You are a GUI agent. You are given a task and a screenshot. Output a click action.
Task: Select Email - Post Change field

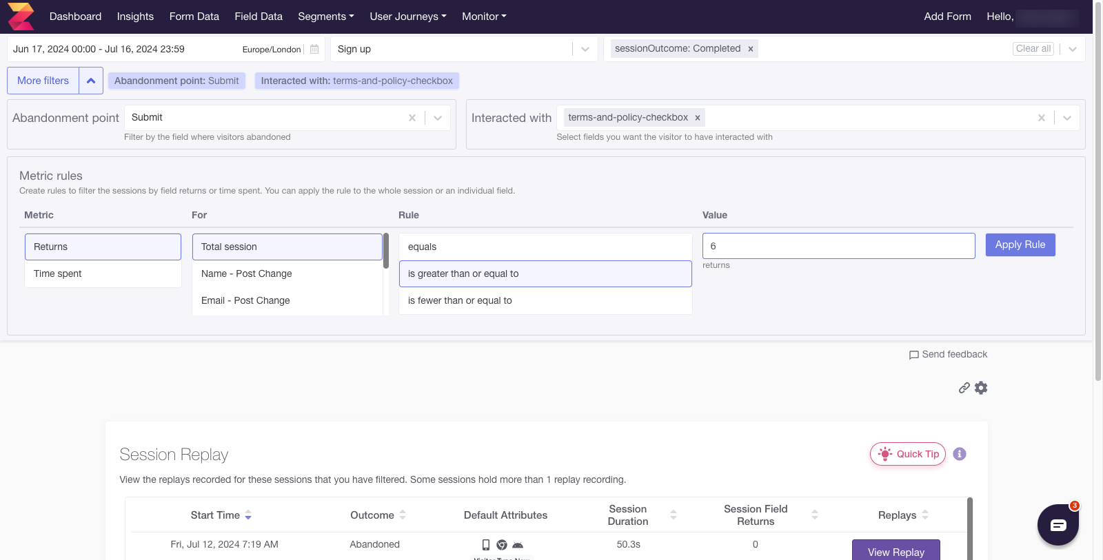click(x=287, y=300)
